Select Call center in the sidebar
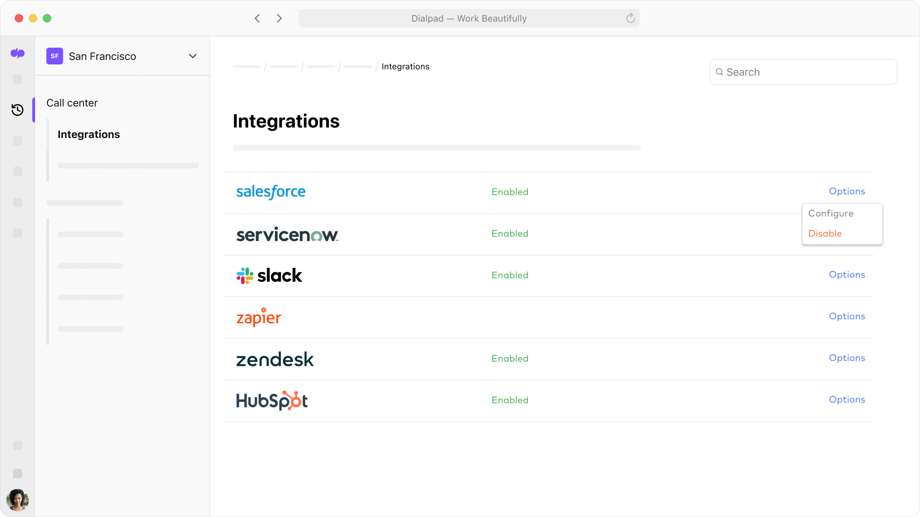 point(72,103)
